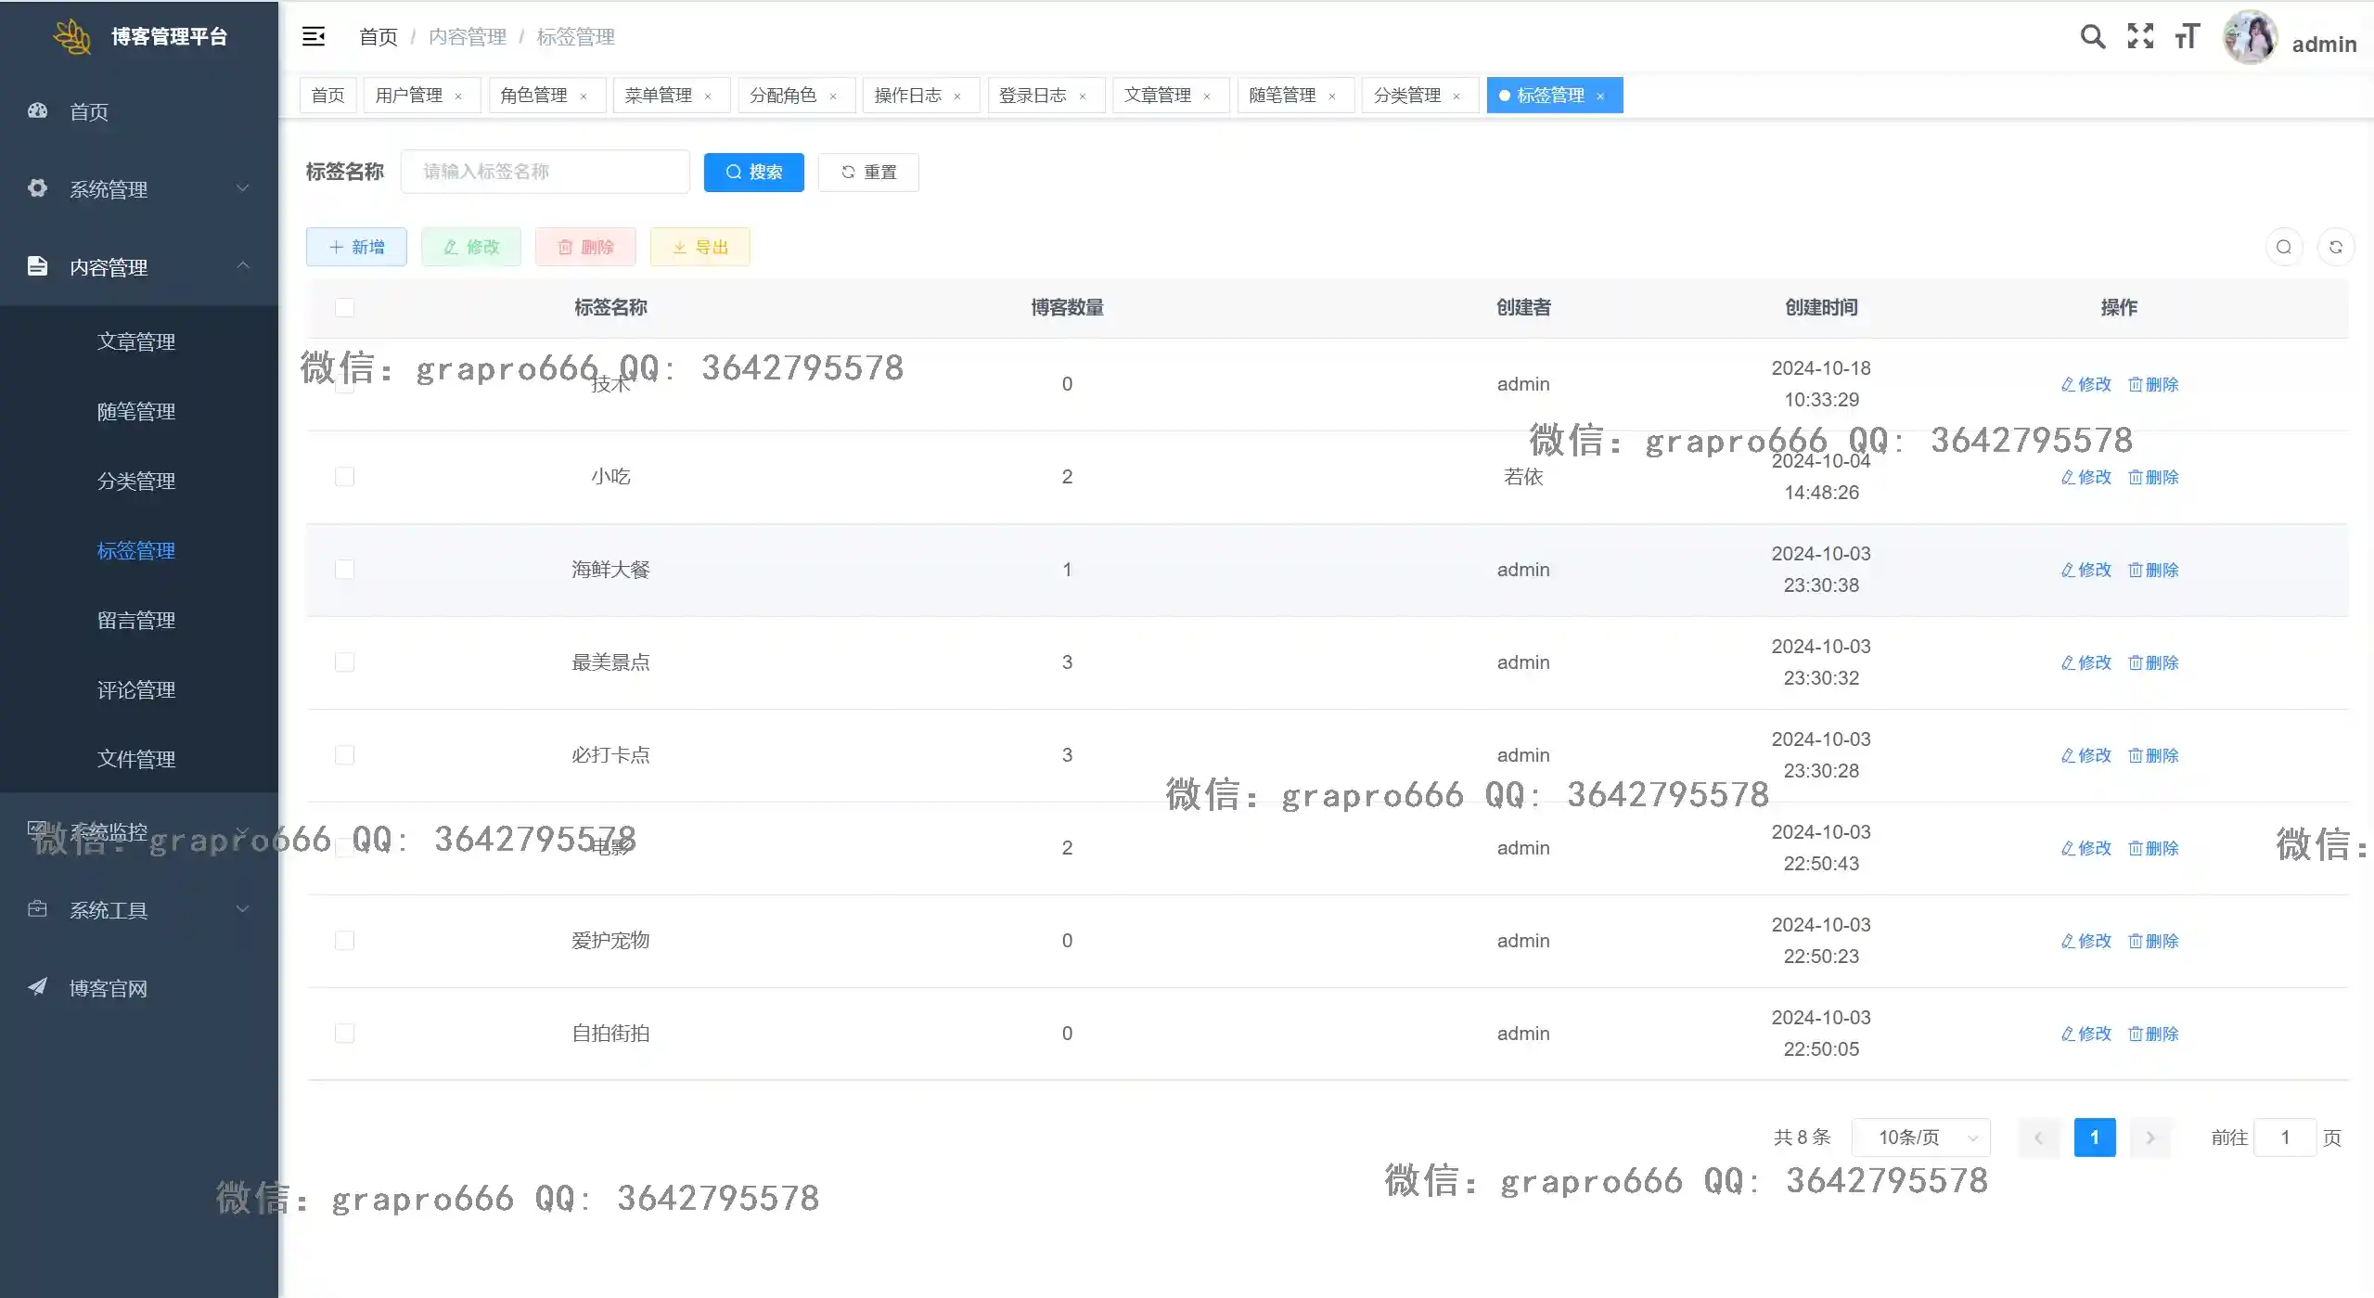Refresh the tag table with circular arrow icon
2374x1298 pixels.
(2336, 246)
